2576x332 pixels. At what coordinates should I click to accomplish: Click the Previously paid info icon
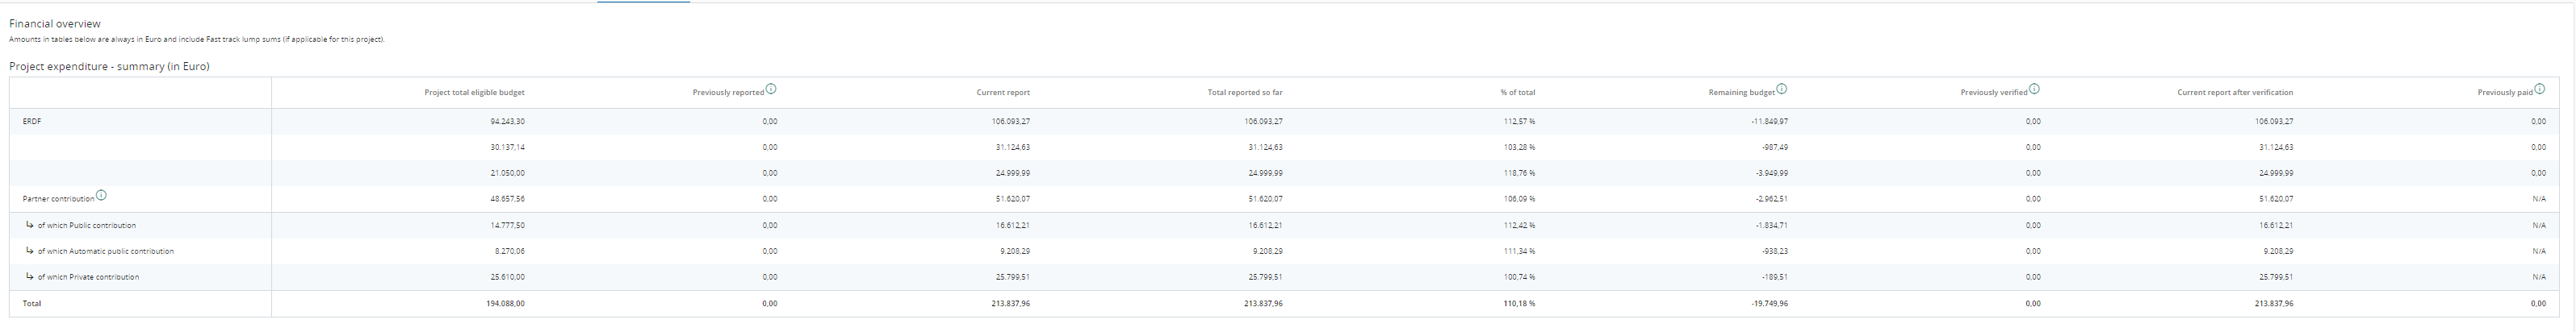pyautogui.click(x=2539, y=89)
